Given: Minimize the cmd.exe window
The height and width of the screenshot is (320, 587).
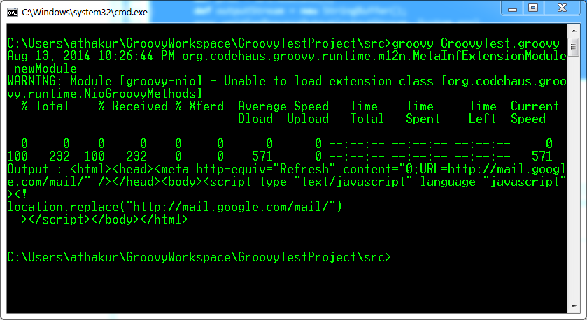Looking at the screenshot, I should [513, 8].
